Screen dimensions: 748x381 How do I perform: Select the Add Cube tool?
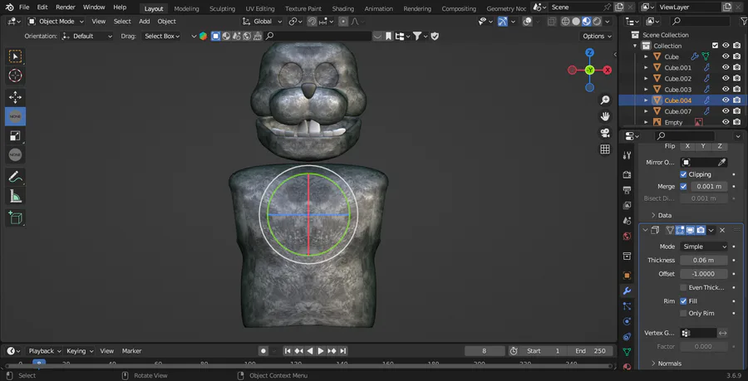pos(15,217)
